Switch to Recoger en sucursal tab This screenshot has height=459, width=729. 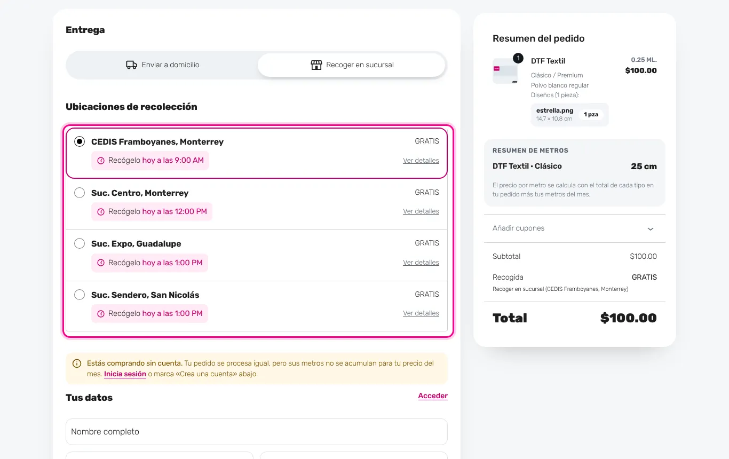tap(352, 65)
